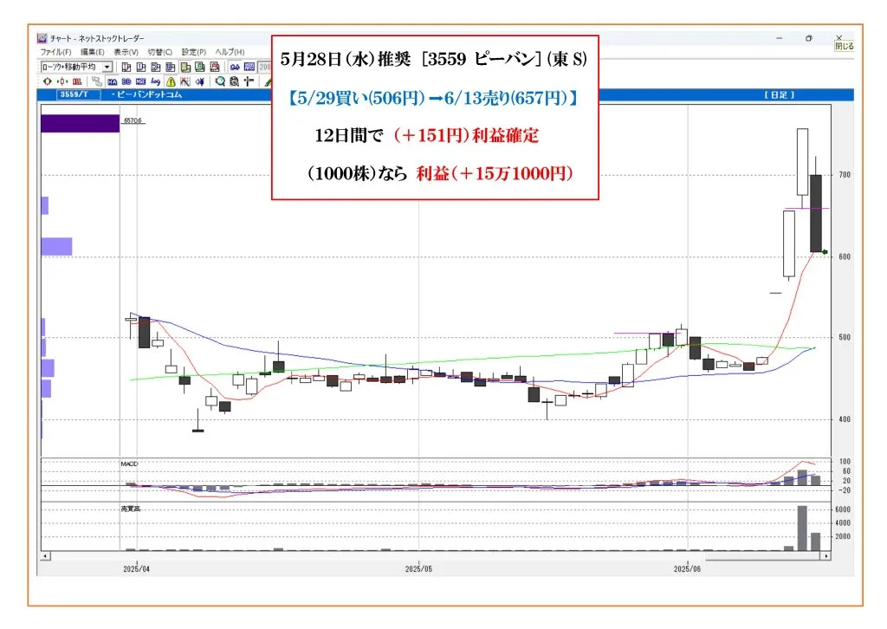The height and width of the screenshot is (629, 887).
Task: Click the greyed-out linked windows icon
Action: pyautogui.click(x=97, y=82)
